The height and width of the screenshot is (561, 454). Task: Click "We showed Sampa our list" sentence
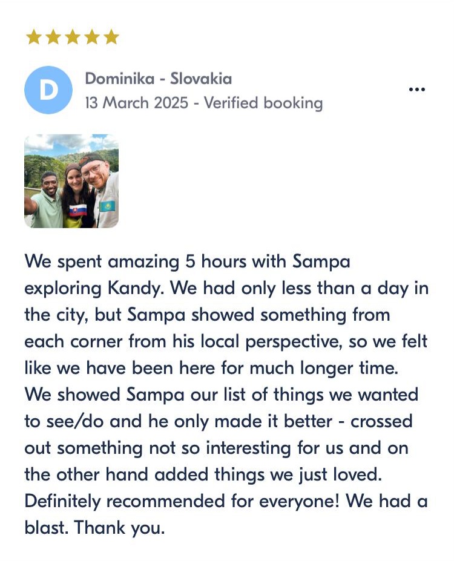coord(146,395)
